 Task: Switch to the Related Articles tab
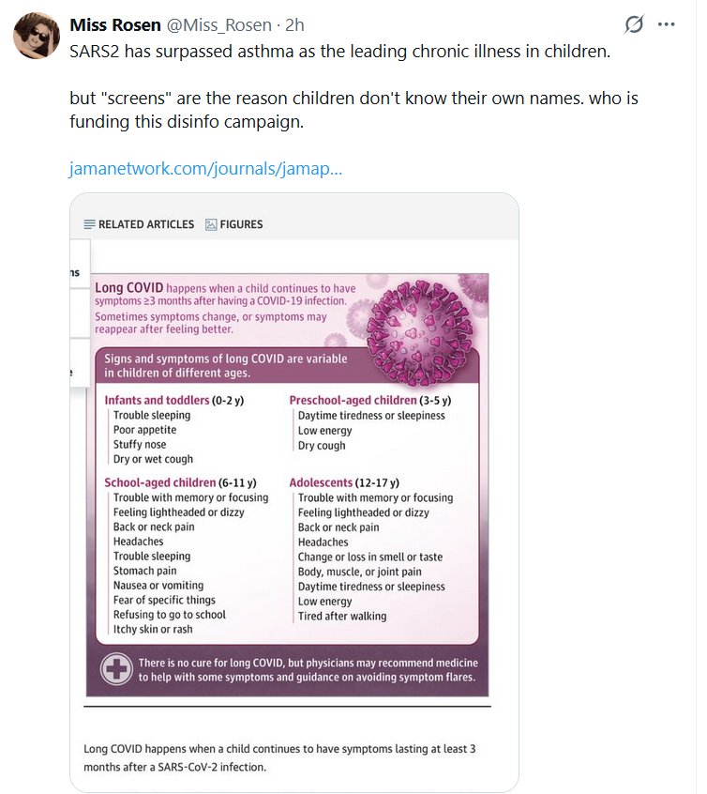click(139, 224)
